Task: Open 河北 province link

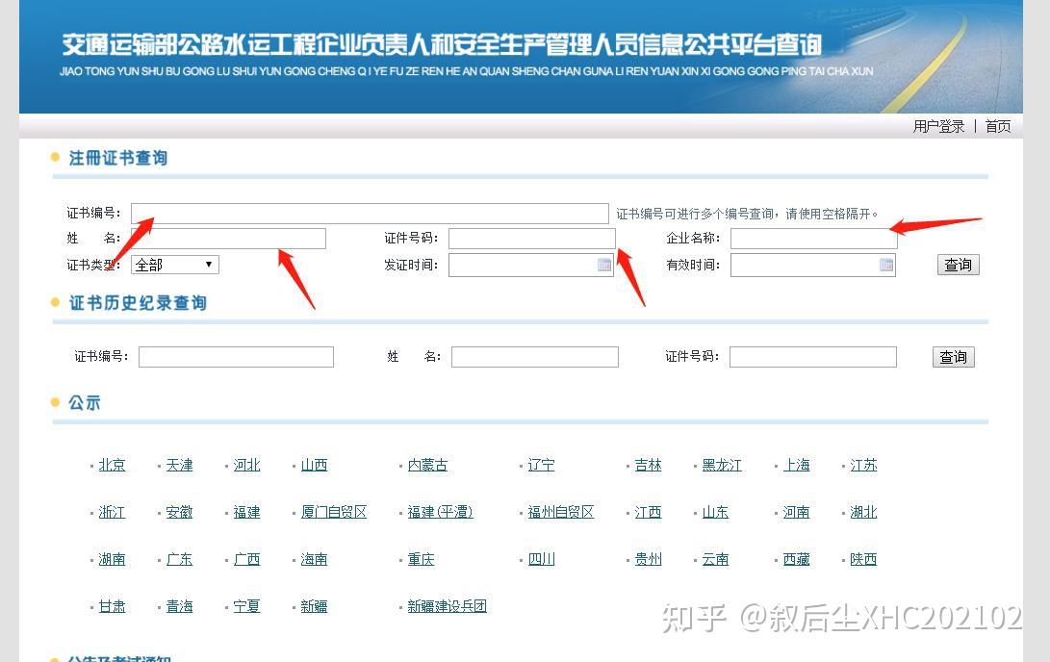Action: 246,465
